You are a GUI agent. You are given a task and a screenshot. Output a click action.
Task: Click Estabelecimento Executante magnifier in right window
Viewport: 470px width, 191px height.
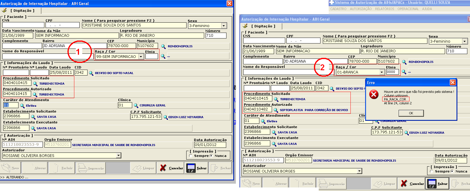pyautogui.click(x=274, y=144)
